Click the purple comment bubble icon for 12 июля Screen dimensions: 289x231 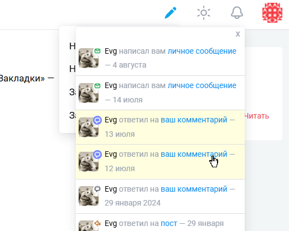[x=97, y=155]
